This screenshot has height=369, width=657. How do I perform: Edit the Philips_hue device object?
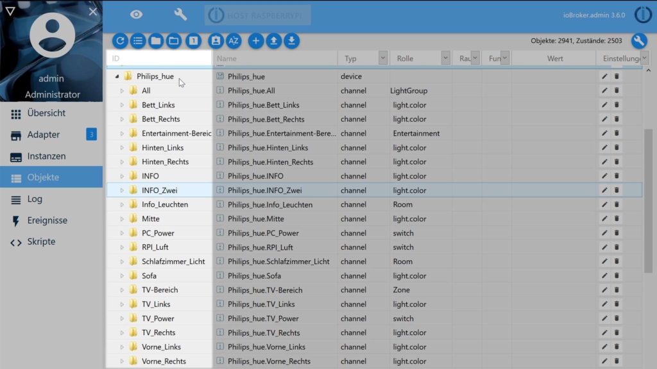pyautogui.click(x=604, y=76)
